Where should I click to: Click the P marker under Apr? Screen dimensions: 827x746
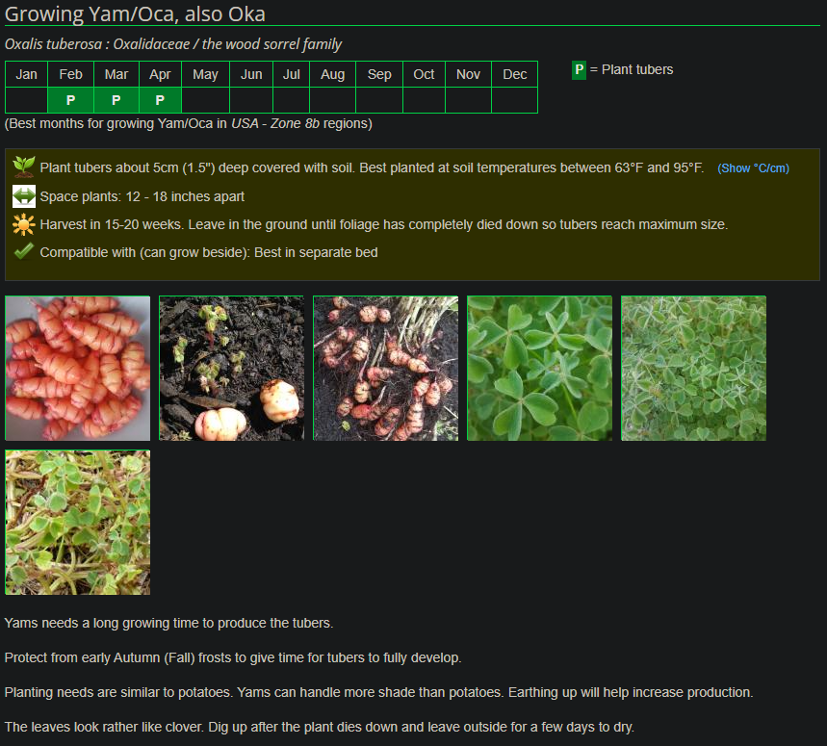point(160,100)
